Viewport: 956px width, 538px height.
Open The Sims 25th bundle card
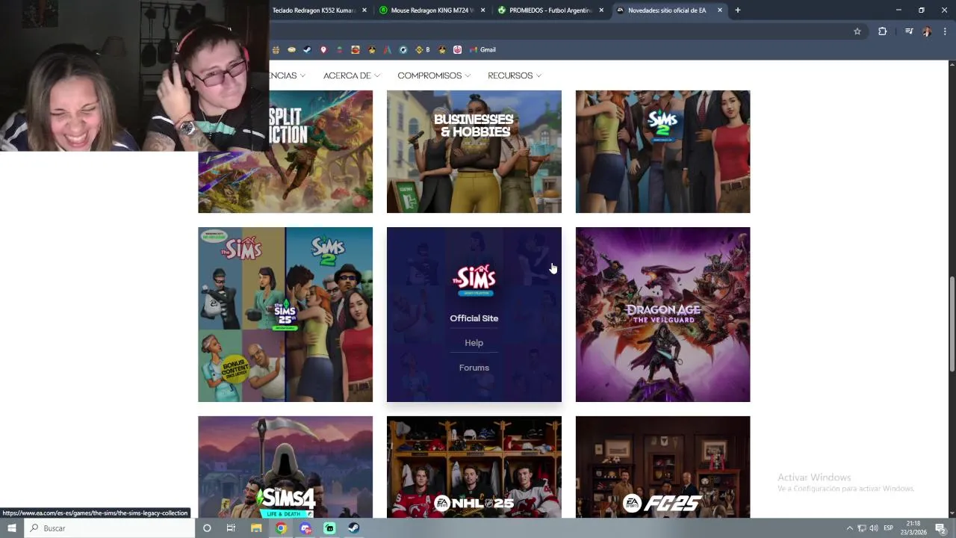click(x=285, y=315)
